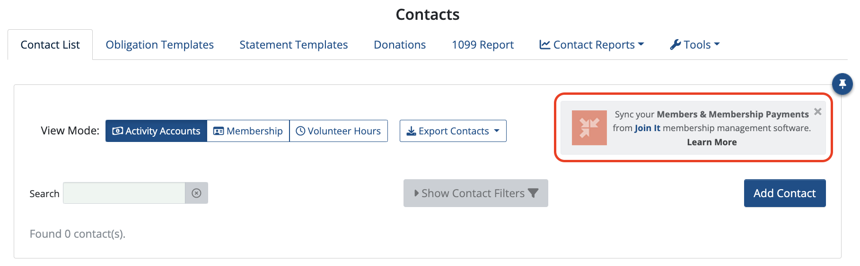The image size is (860, 266).
Task: Expand the Export Contacts dropdown caret
Action: [497, 131]
